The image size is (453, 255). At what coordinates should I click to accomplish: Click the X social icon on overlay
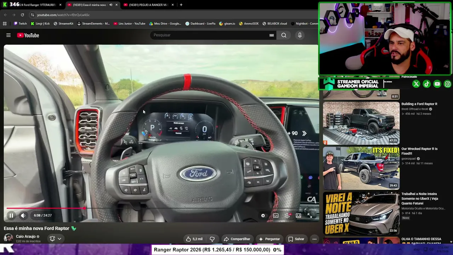[x=416, y=84]
